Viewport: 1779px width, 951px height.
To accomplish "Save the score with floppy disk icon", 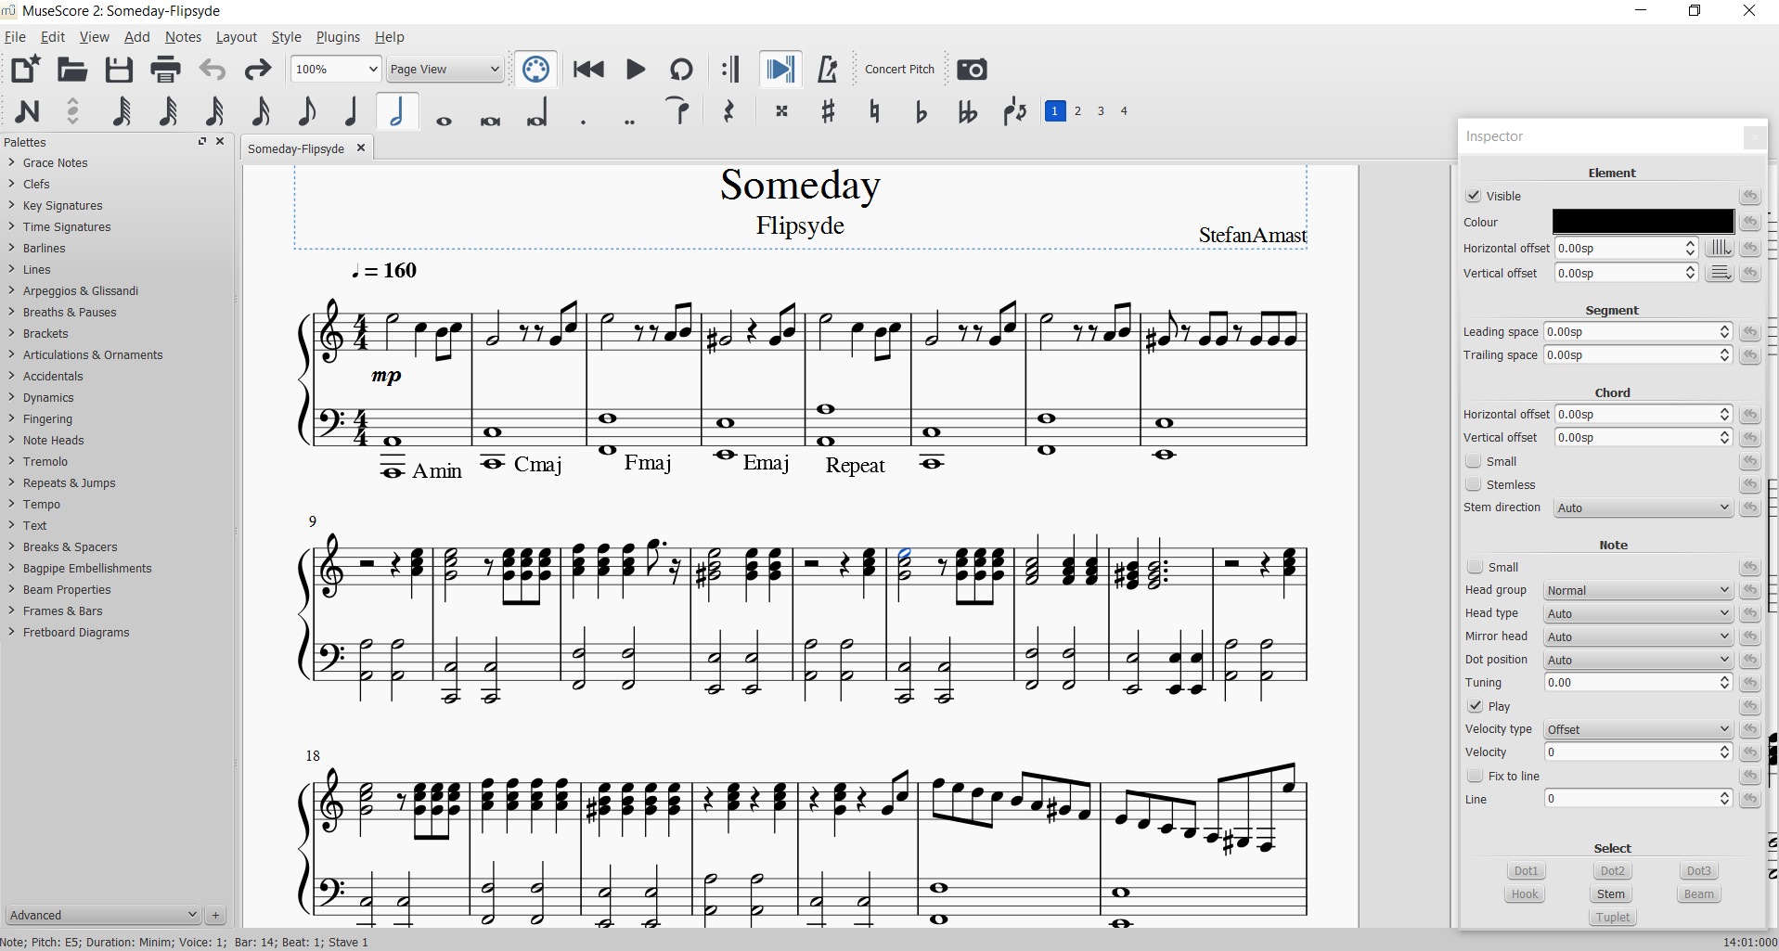I will (x=119, y=70).
